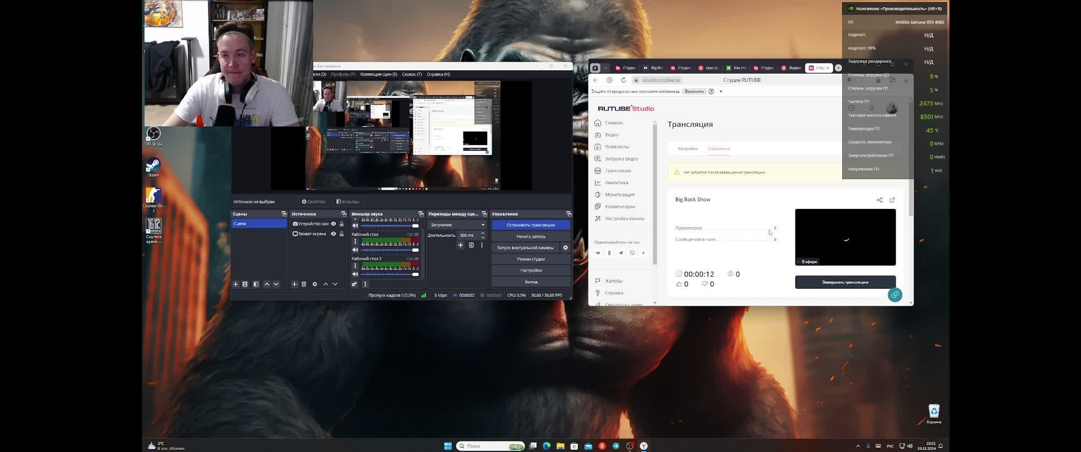Screen dimensions: 1081x452
Task: Click Режим студии button
Action: pyautogui.click(x=531, y=259)
